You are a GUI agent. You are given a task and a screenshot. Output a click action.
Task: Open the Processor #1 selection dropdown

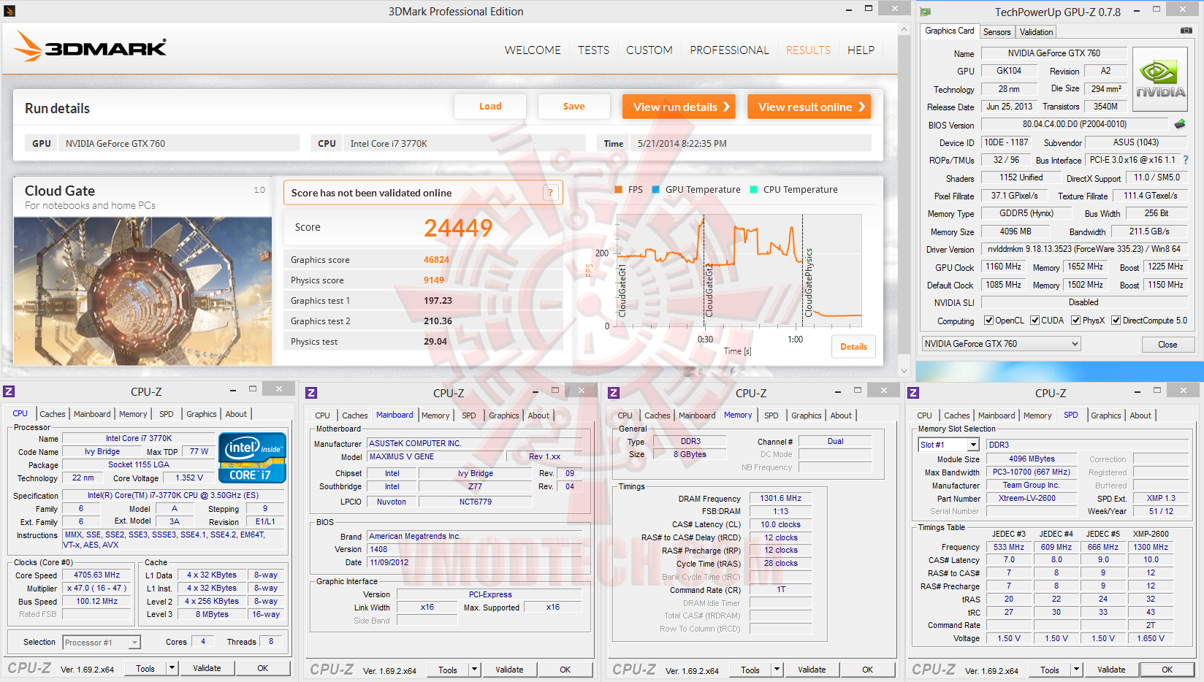tap(102, 643)
